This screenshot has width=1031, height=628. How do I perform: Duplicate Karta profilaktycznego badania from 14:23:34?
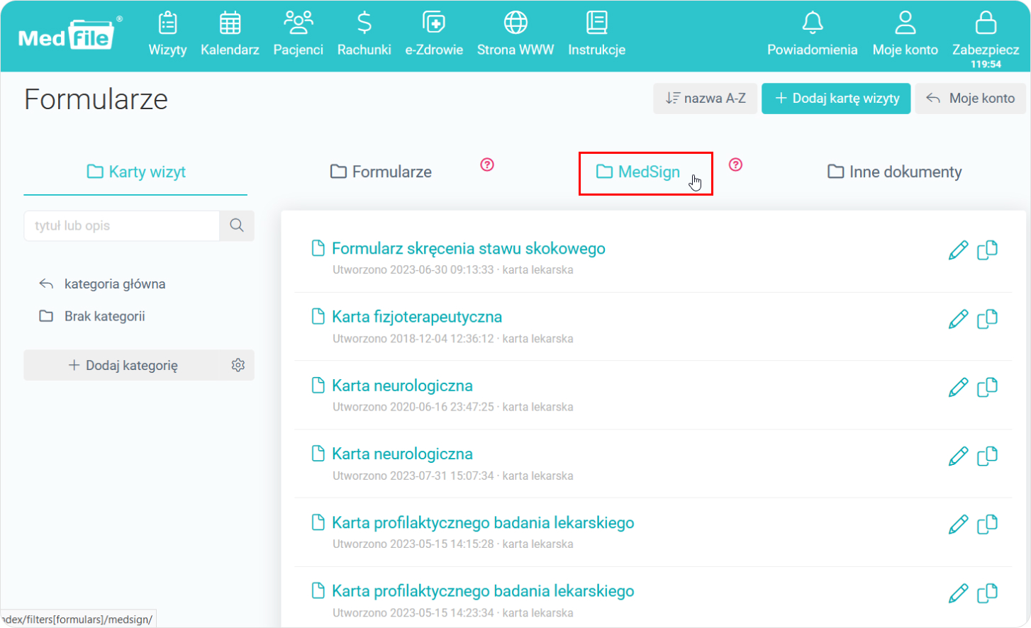coord(987,593)
